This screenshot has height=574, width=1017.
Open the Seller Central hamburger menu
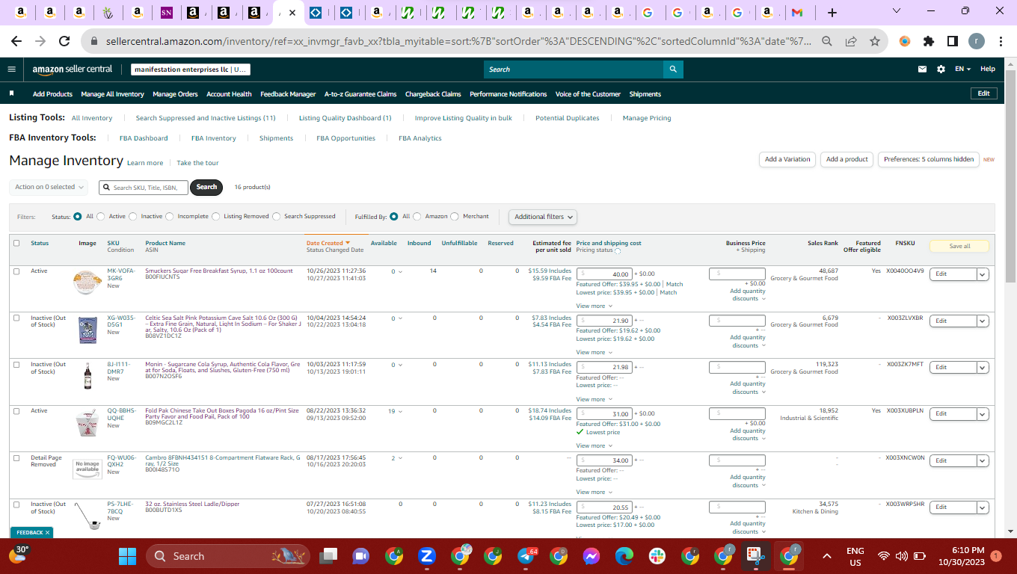point(11,69)
